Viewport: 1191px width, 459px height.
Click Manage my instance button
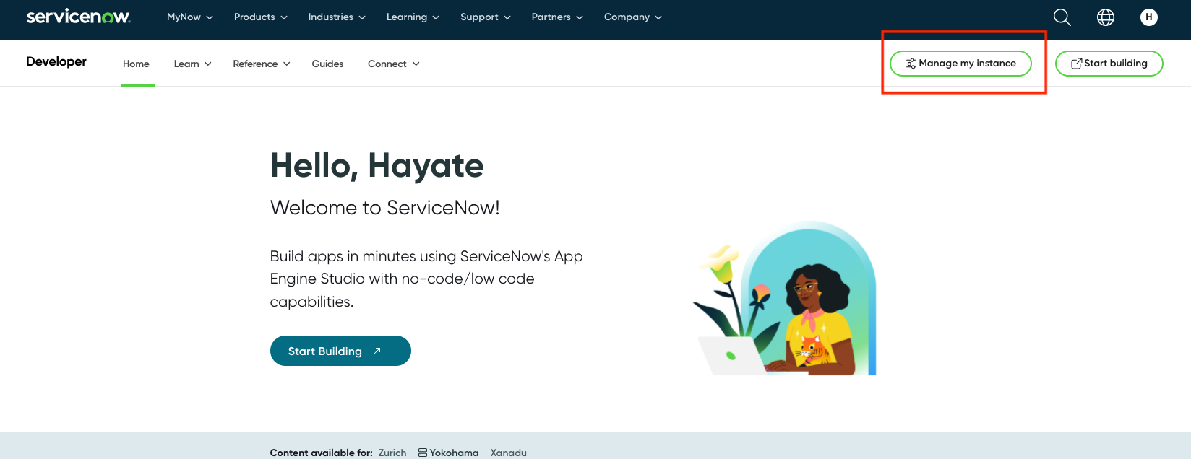[960, 64]
